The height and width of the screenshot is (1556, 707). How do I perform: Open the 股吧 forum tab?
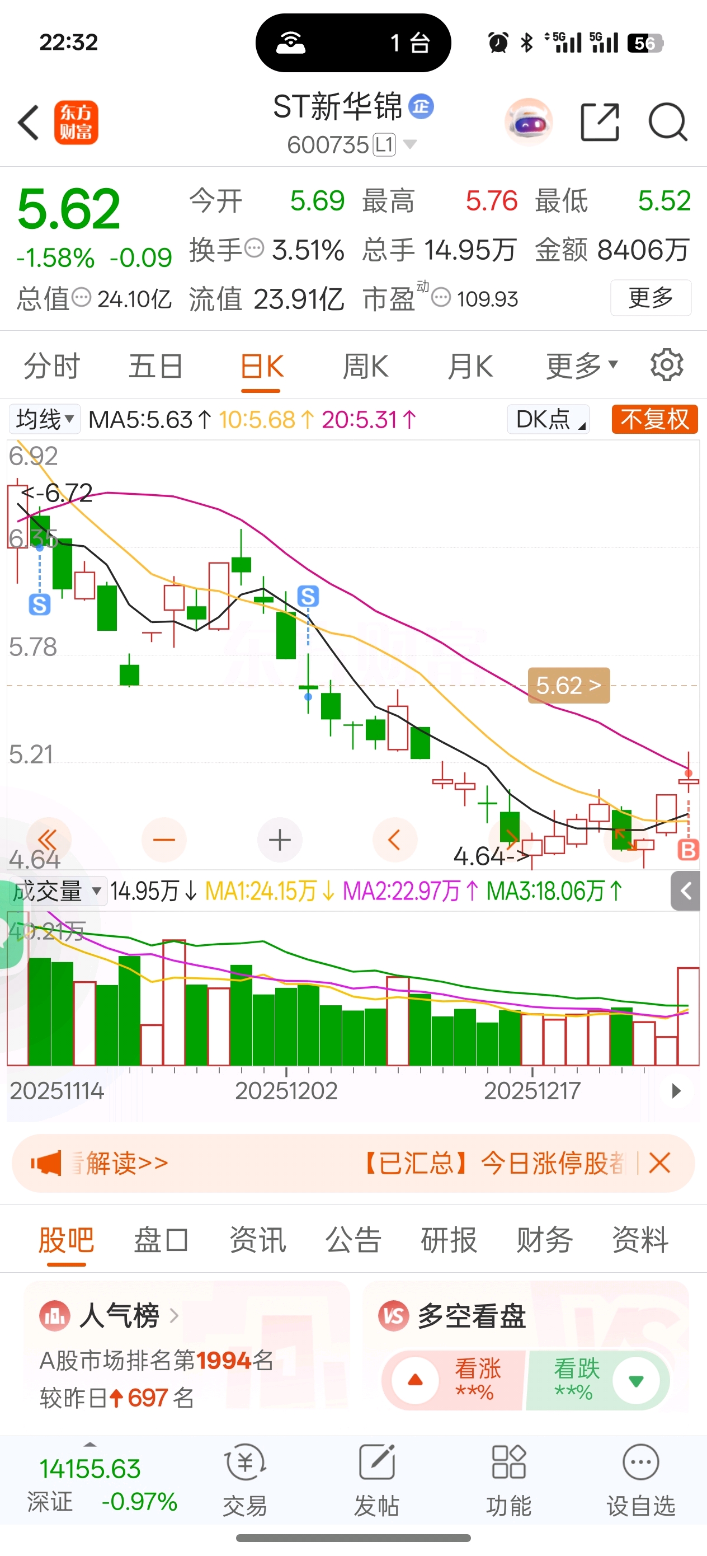[67, 1240]
